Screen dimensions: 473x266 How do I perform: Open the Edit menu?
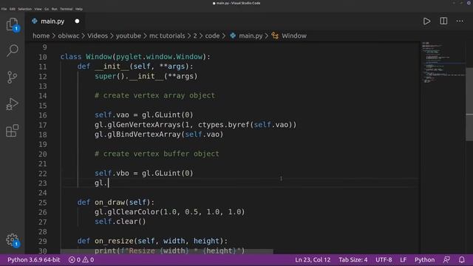[13, 9]
